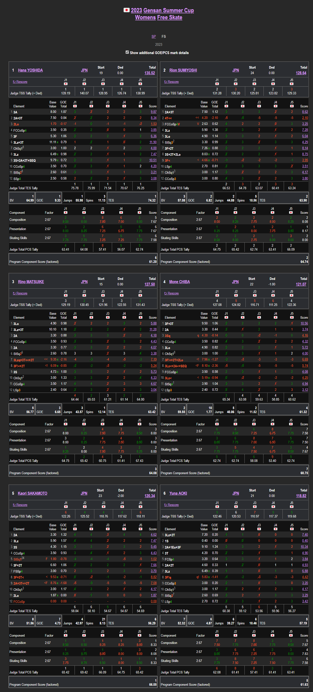Click J5 flag in Rion Sumiyoshi's TSS tally header
Viewport: 313px width, 692px height.
pyautogui.click(x=291, y=84)
